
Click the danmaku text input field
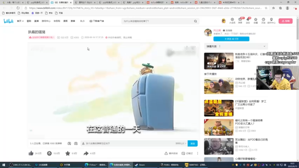[130, 143]
